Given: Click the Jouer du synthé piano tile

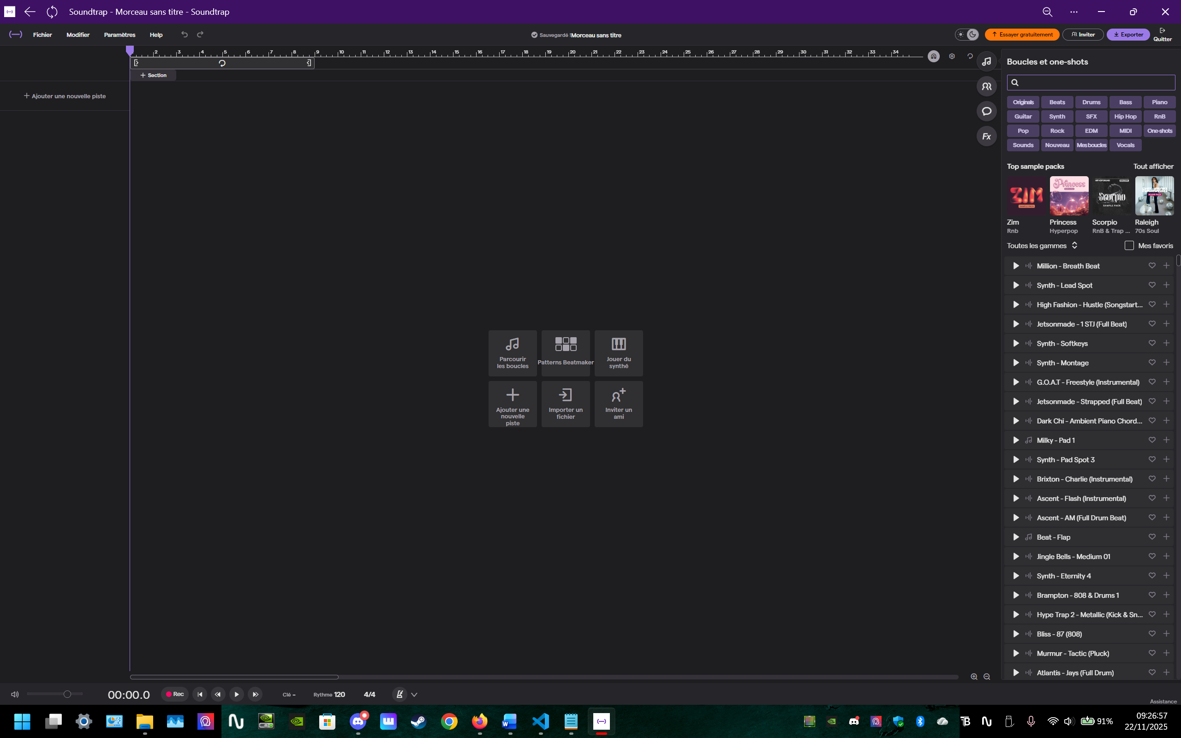Looking at the screenshot, I should coord(618,352).
